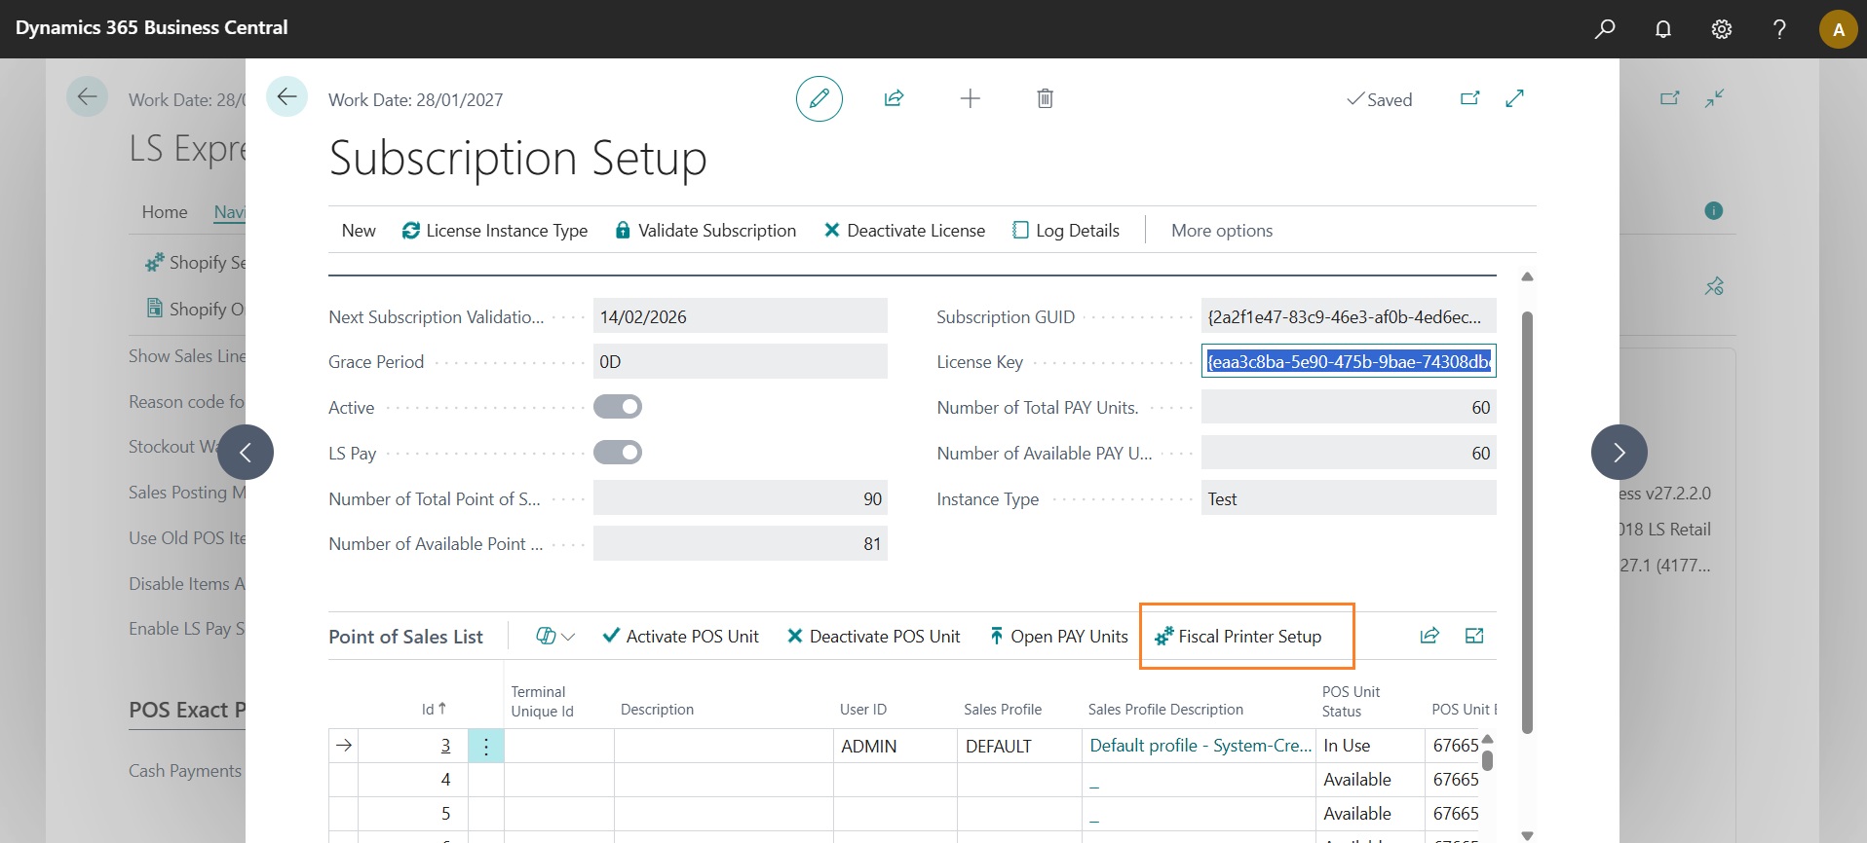Click the share icon in header
This screenshot has width=1867, height=843.
click(894, 98)
